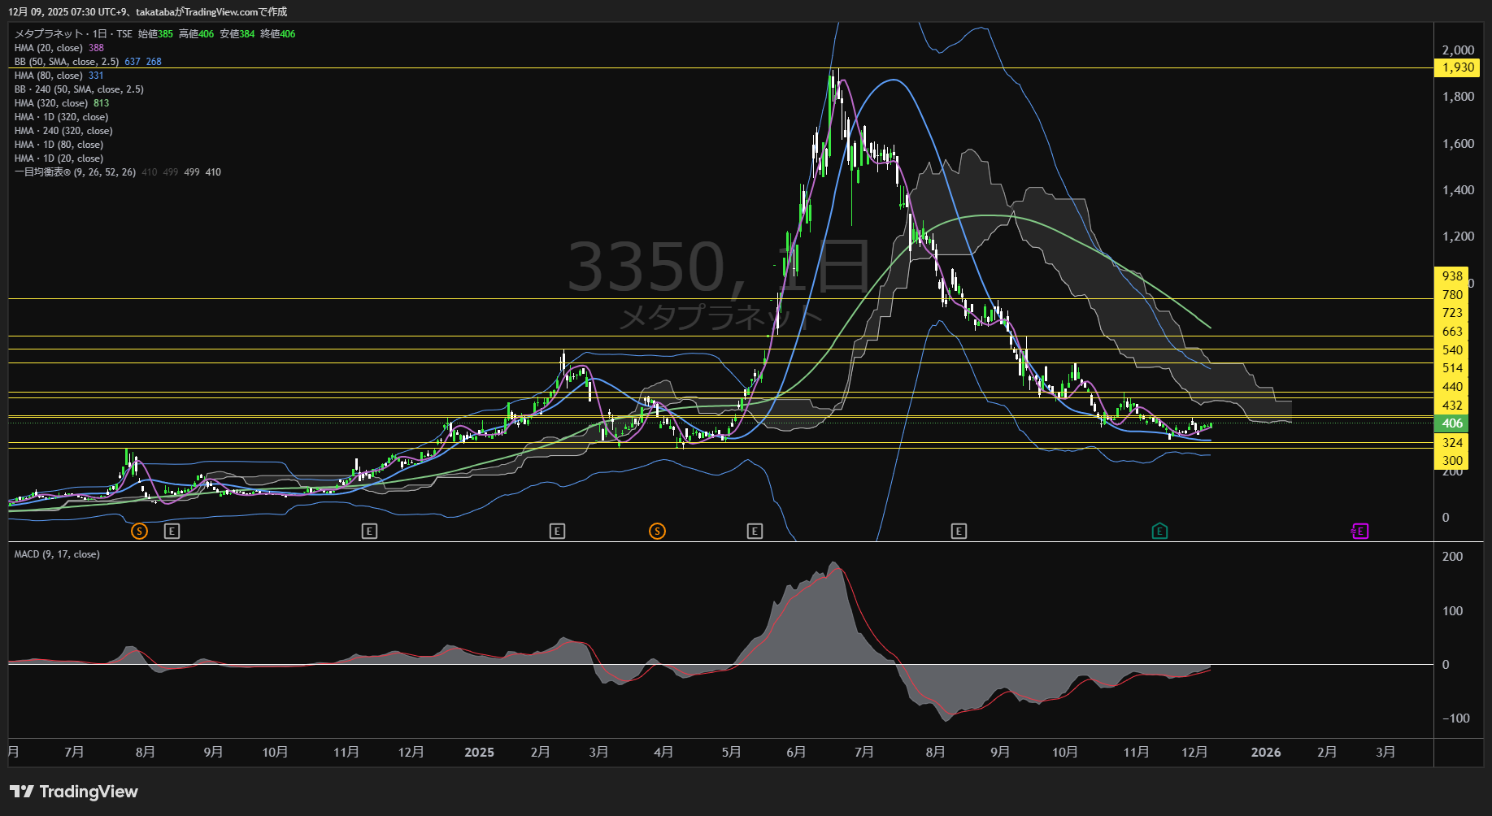Click the 2026 label on the time axis
Viewport: 1492px width, 816px height.
[x=1265, y=753]
